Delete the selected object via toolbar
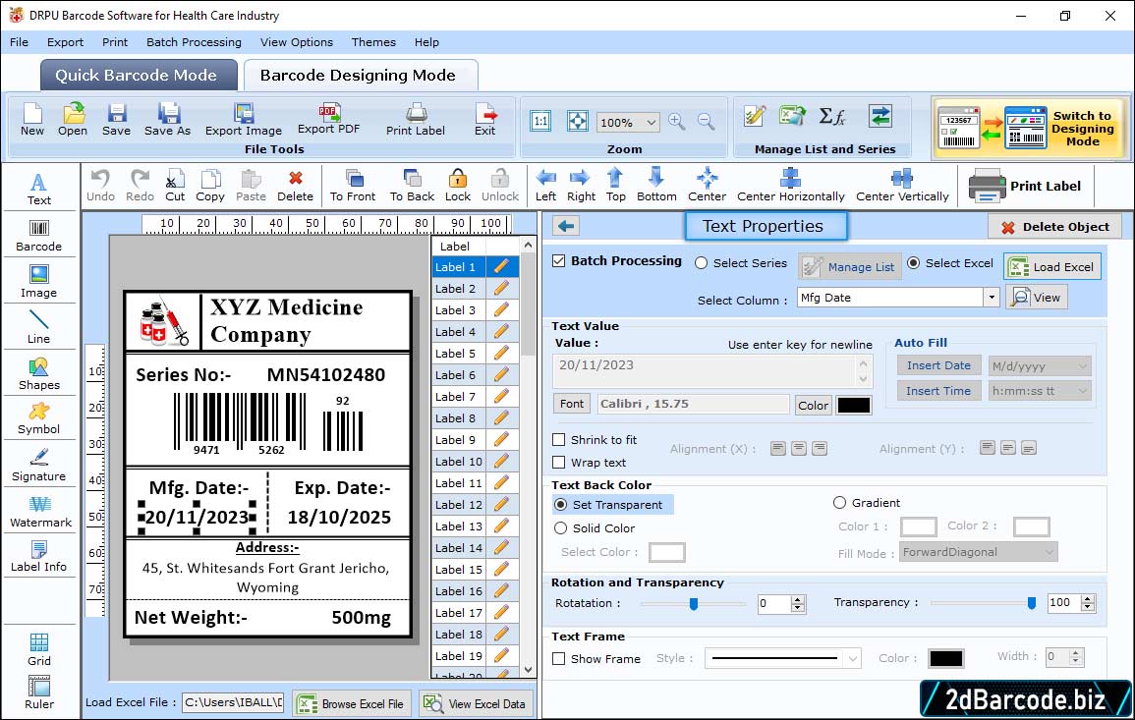The image size is (1135, 720). [296, 186]
